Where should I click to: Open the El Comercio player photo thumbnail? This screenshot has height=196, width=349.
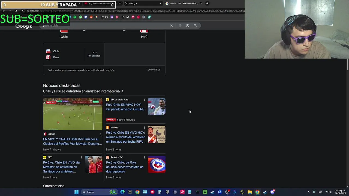[157, 107]
